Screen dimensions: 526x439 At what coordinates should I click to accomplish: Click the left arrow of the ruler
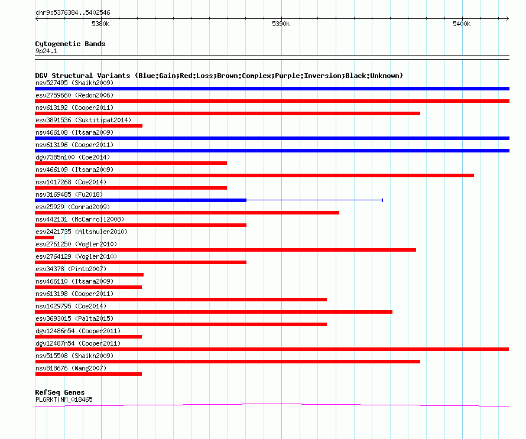pyautogui.click(x=37, y=19)
